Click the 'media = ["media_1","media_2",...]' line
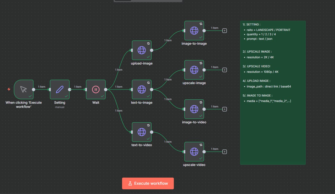 point(269,101)
